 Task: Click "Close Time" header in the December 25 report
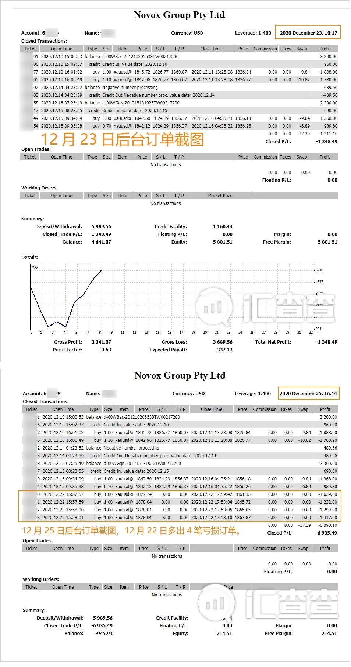coord(212,409)
